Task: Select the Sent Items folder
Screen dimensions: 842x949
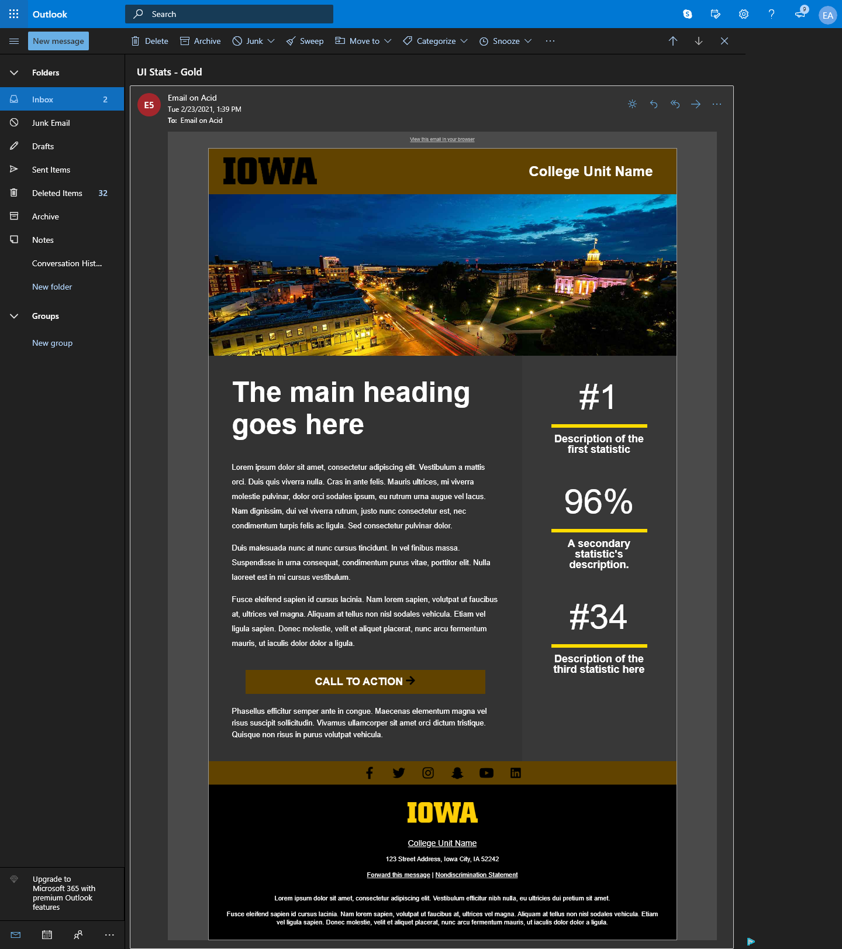Action: (x=51, y=170)
